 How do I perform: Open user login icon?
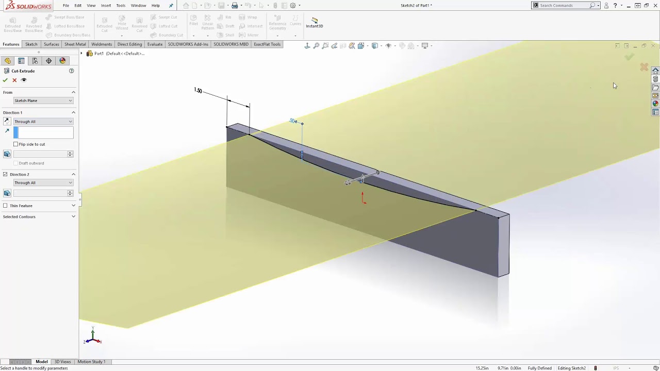[606, 5]
